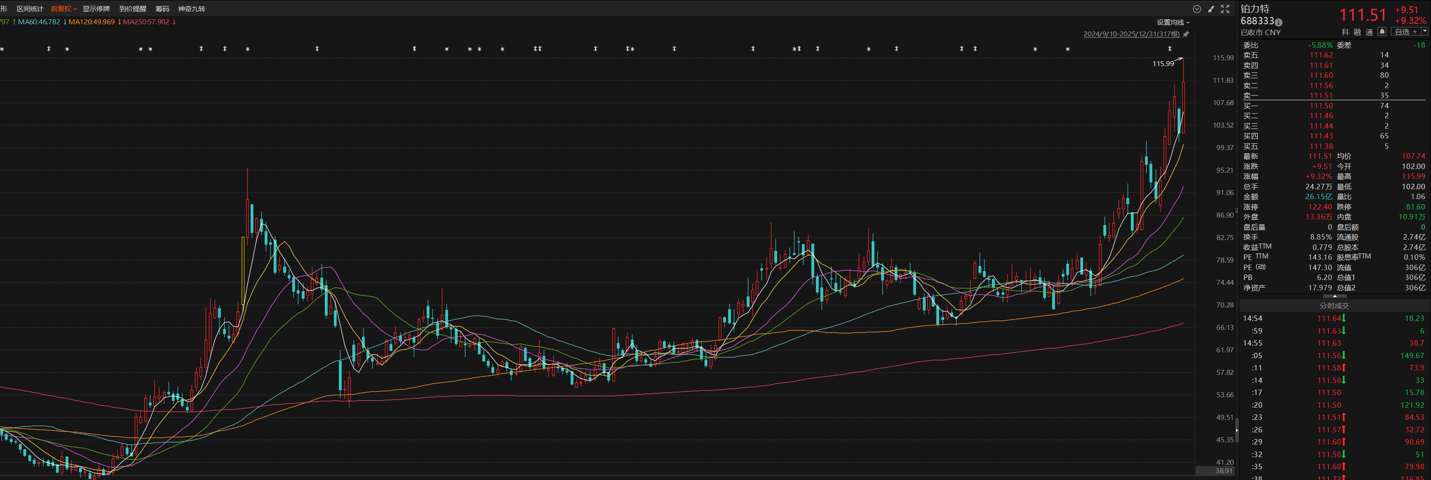Click info icon next to 688333
The height and width of the screenshot is (480, 1431).
tap(1278, 22)
